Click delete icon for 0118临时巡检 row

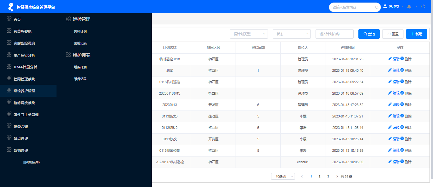[x=402, y=82]
